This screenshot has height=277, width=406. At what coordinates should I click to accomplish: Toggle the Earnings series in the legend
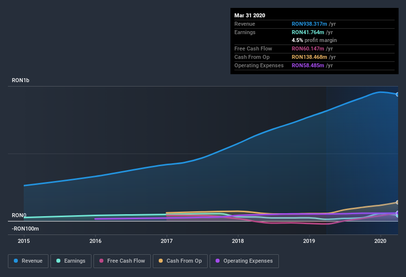(71, 261)
